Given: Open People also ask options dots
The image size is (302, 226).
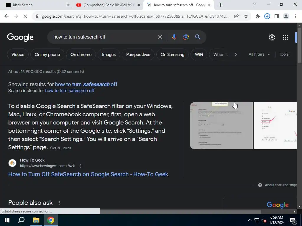Looking at the screenshot, I should [59, 203].
